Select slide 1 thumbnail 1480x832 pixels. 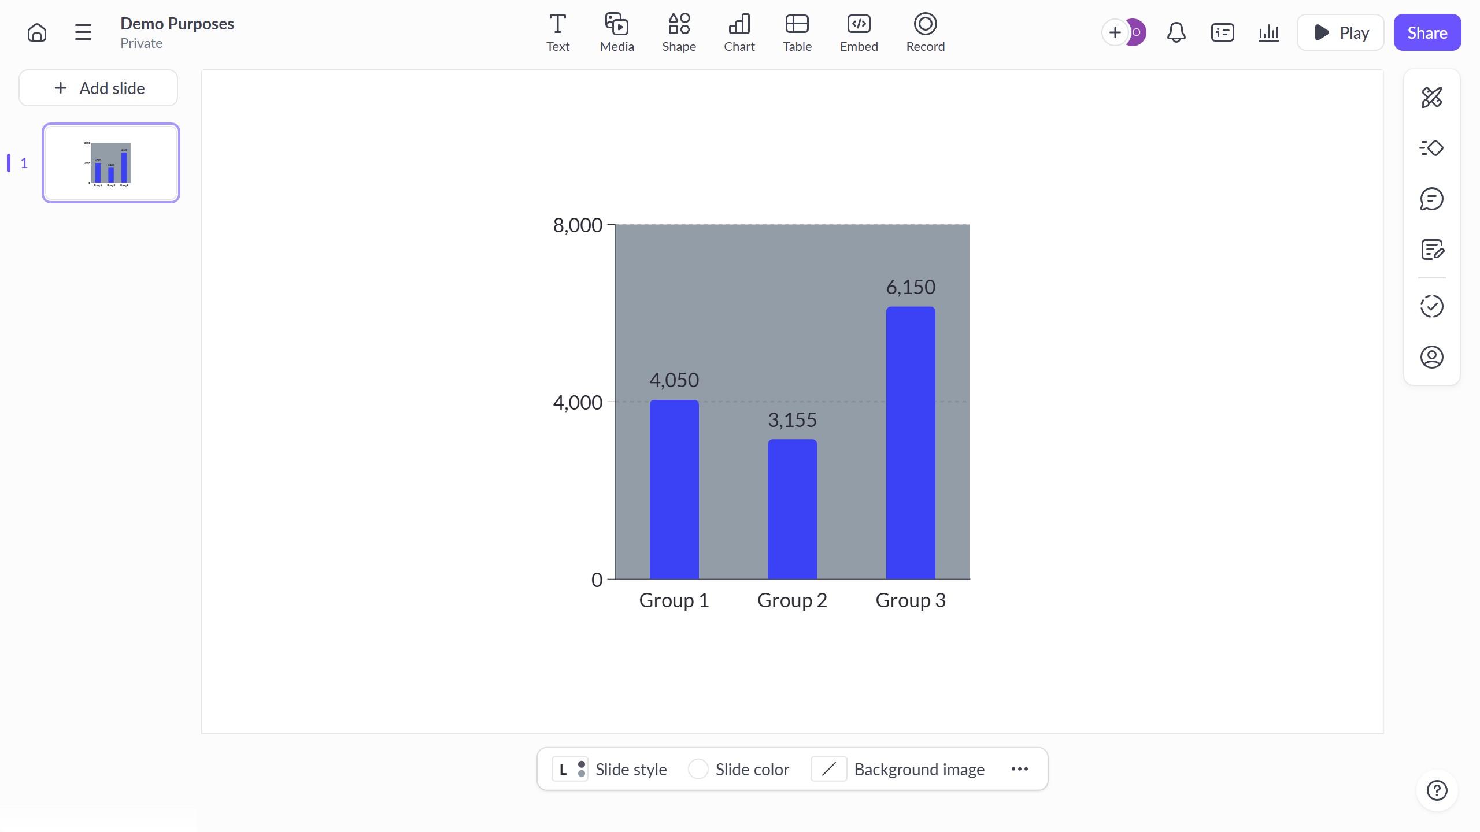pos(110,162)
